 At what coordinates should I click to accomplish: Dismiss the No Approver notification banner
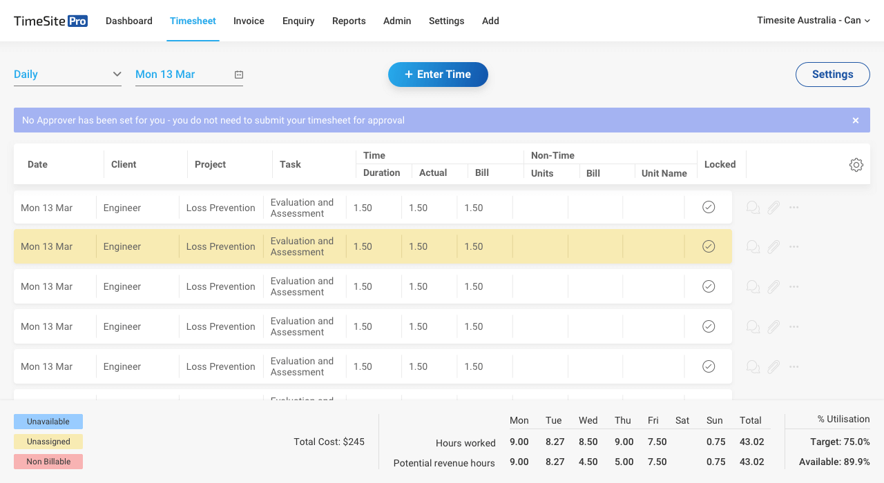[x=856, y=120]
